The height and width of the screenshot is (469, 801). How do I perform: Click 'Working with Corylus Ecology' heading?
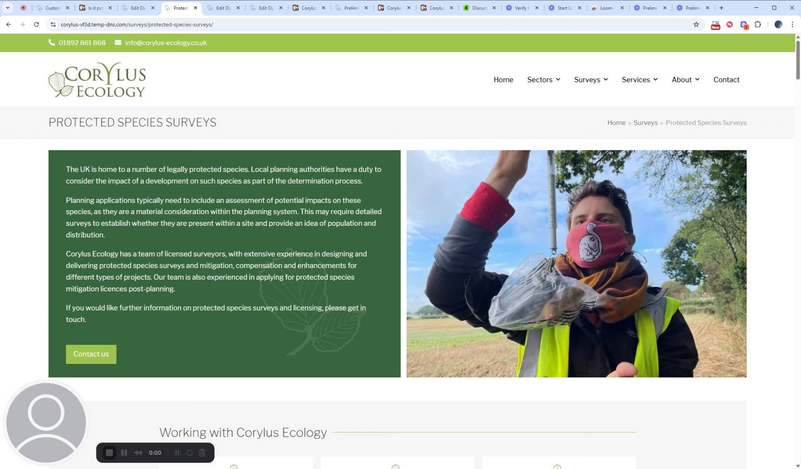pyautogui.click(x=243, y=432)
